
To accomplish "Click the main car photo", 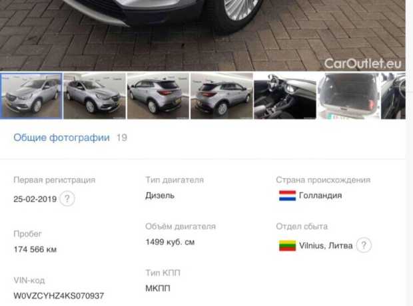I will [x=203, y=35].
